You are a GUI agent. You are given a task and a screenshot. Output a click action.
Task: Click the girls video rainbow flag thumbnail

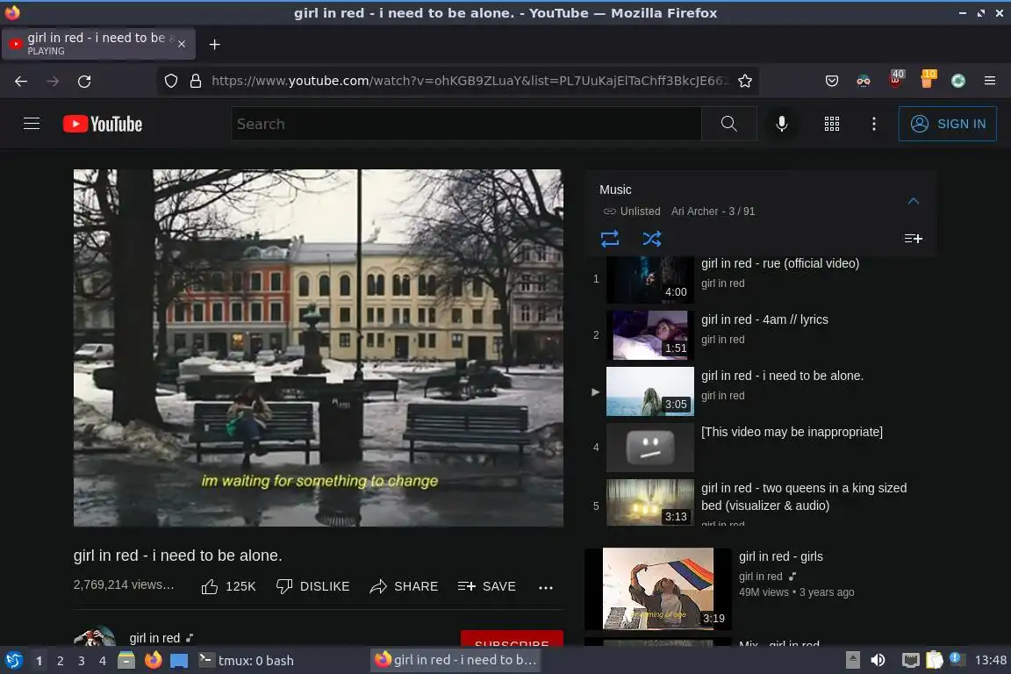click(657, 588)
